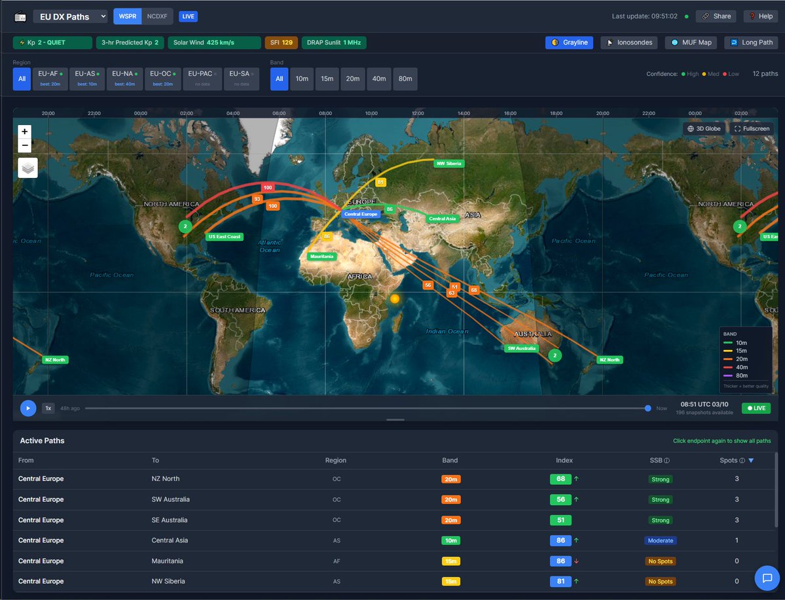Toggle the Ionosondes overlay
The width and height of the screenshot is (785, 600).
pos(629,43)
